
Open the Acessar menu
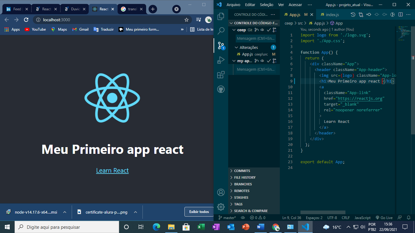[x=295, y=5]
